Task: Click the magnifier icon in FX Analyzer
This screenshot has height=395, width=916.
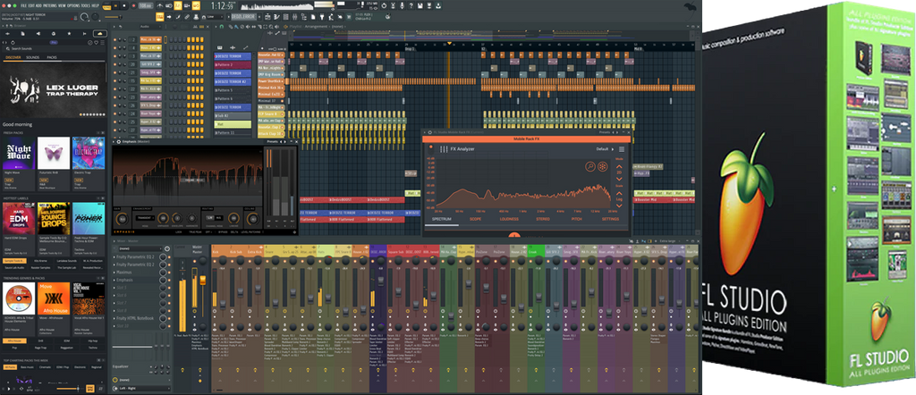Action: (590, 167)
